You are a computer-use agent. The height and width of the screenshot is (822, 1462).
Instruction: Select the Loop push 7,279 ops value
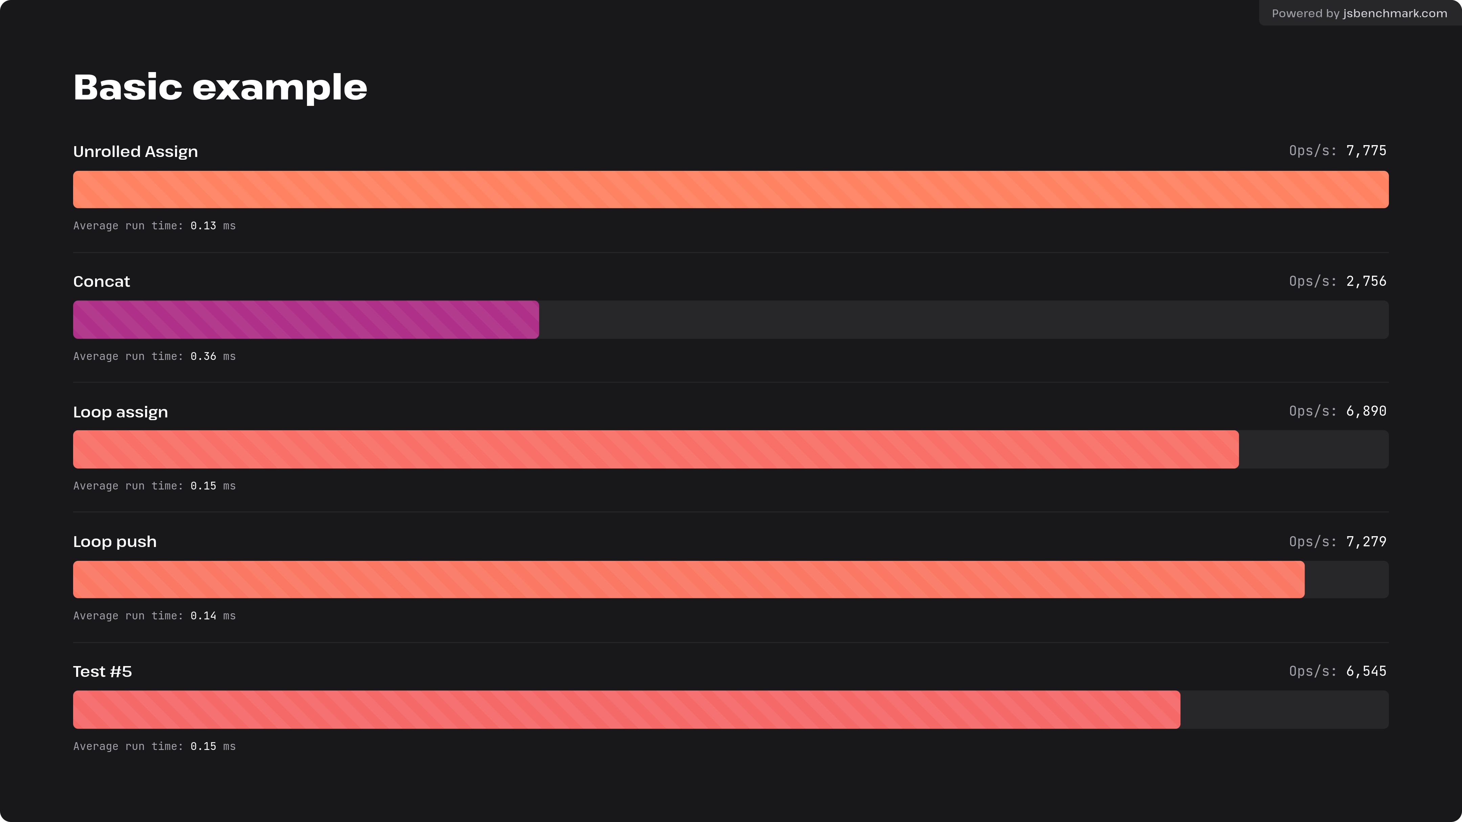pyautogui.click(x=1366, y=542)
